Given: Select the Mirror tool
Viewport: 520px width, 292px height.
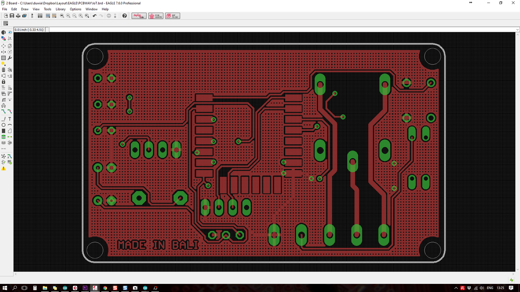Looking at the screenshot, I should [4, 52].
